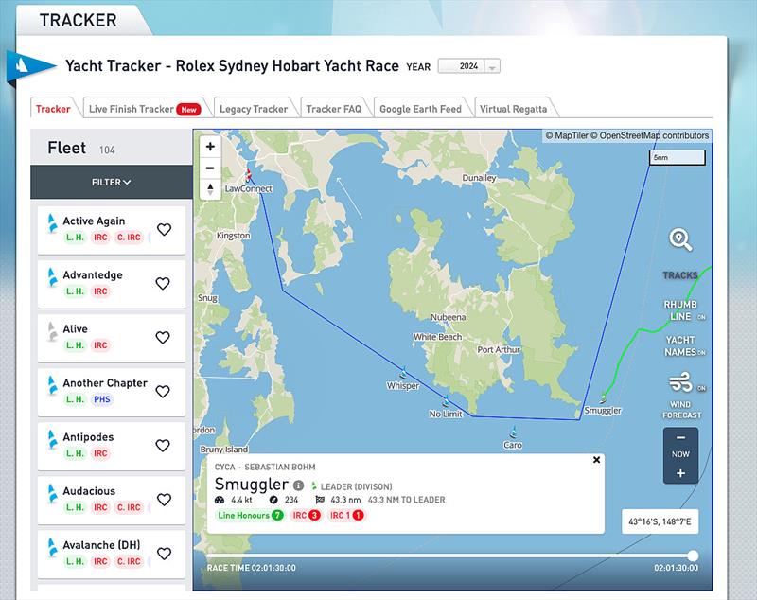Viewport: 757px width, 600px height.
Task: Select Active Again yacht name
Action: click(x=94, y=221)
